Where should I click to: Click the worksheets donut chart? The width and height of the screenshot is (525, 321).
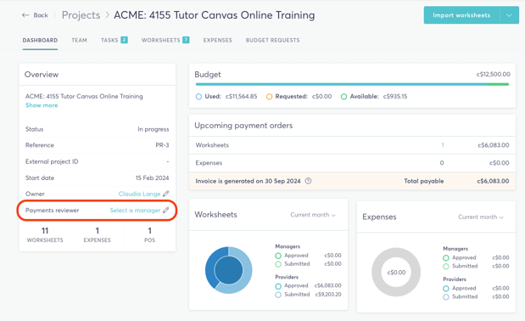point(228,270)
